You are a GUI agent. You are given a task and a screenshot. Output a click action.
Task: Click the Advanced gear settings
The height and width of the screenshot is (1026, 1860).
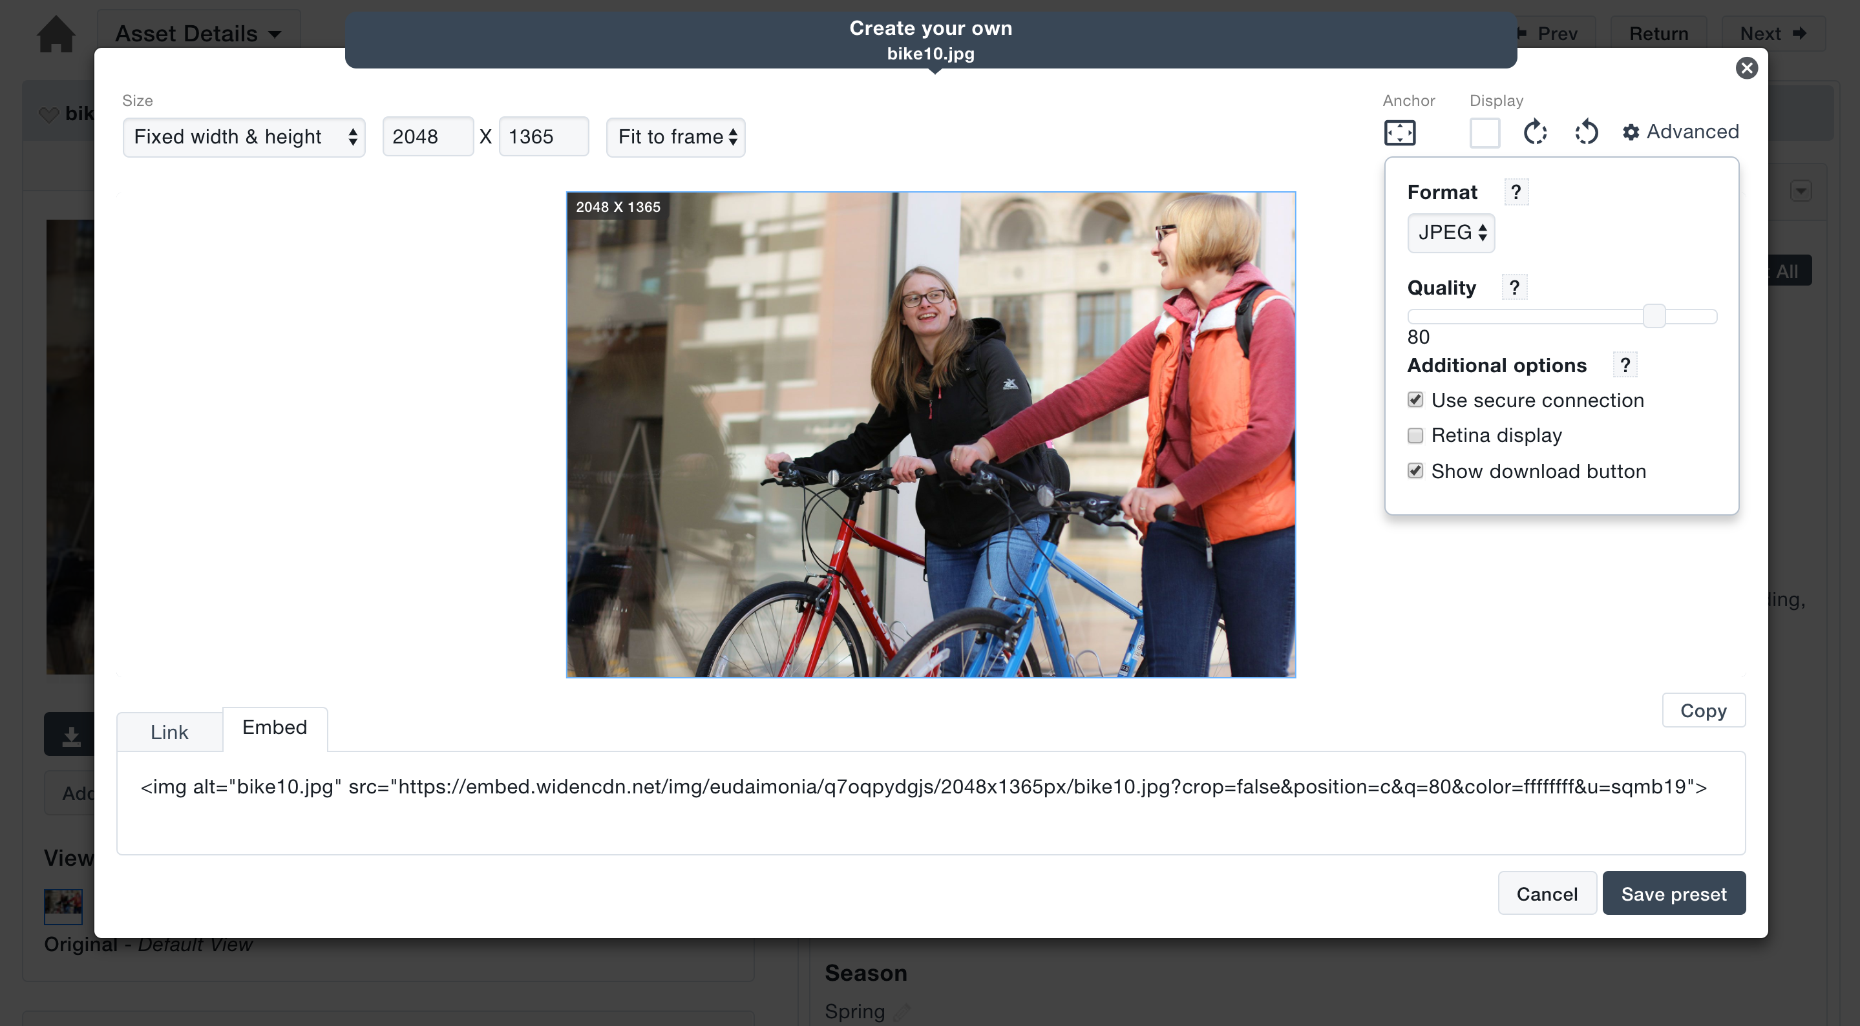point(1680,132)
